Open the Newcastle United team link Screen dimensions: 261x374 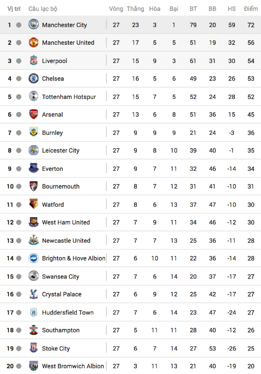point(66,241)
